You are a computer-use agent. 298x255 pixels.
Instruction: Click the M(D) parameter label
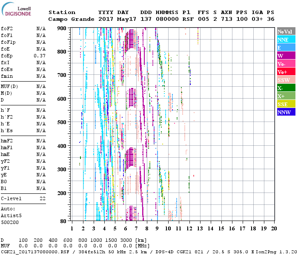(6, 93)
